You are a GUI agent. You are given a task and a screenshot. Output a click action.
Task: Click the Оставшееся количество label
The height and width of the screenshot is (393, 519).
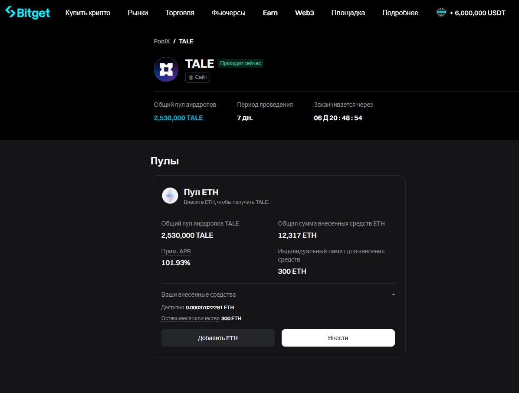191,318
